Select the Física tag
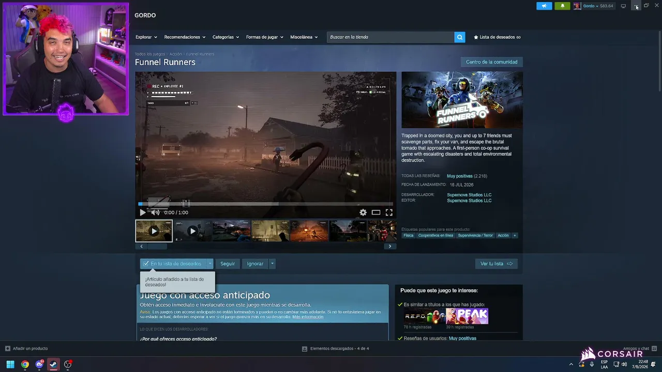The height and width of the screenshot is (372, 662). pos(409,236)
